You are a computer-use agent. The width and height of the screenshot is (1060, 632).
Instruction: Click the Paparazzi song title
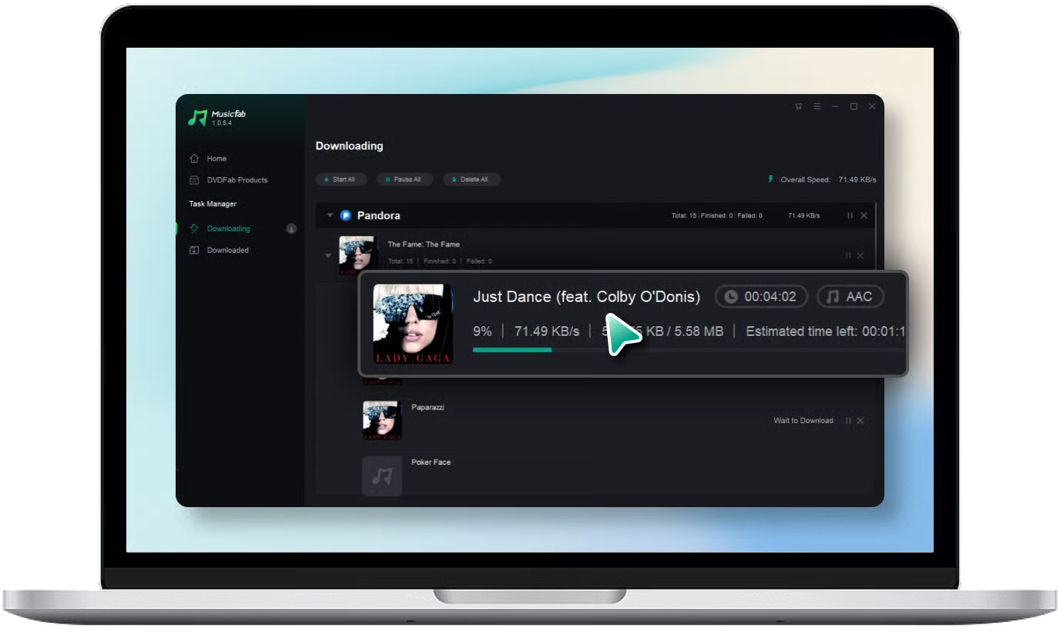click(x=428, y=407)
